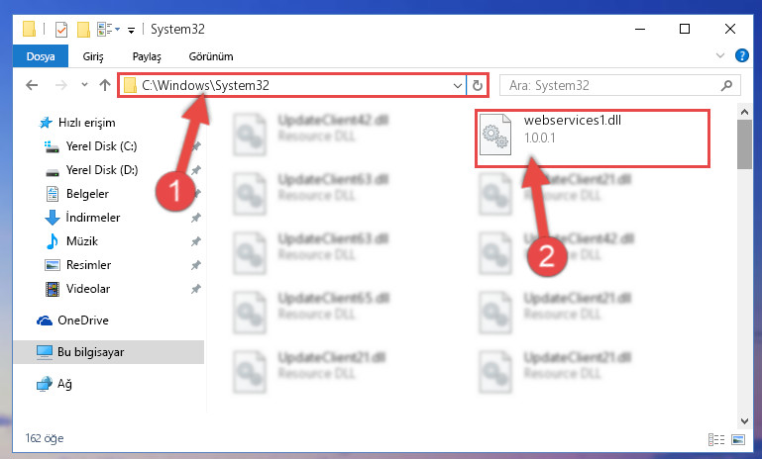This screenshot has width=762, height=459.
Task: Click the search magnifier icon
Action: [726, 86]
